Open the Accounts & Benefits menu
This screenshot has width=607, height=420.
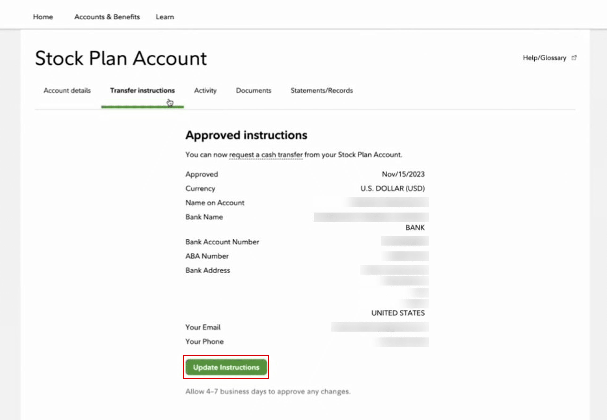(x=107, y=17)
